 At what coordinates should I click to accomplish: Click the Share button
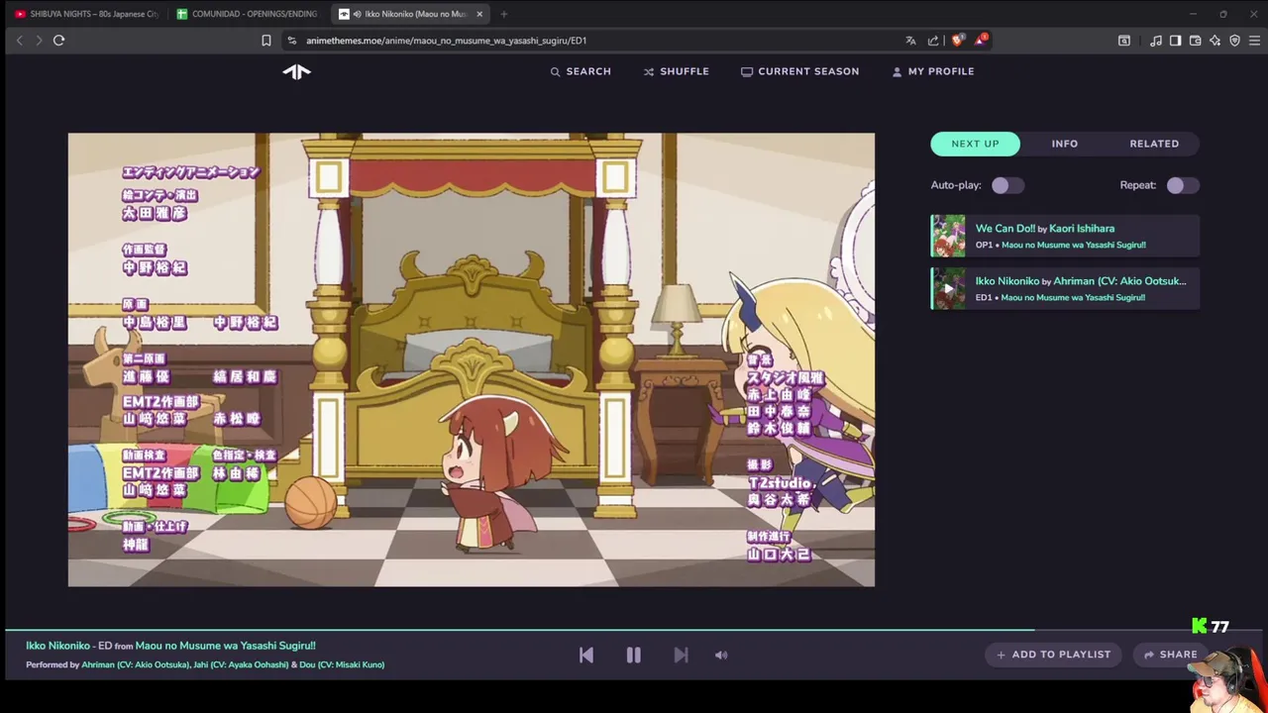1170,655
